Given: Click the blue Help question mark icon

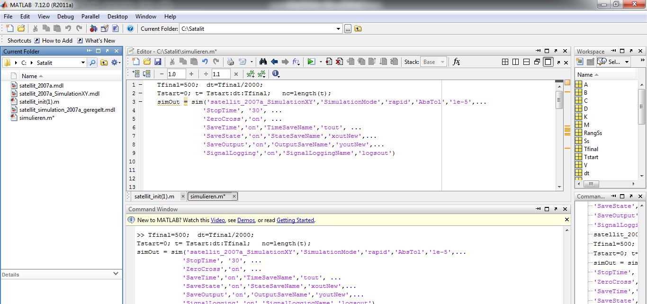Looking at the screenshot, I should point(130,29).
